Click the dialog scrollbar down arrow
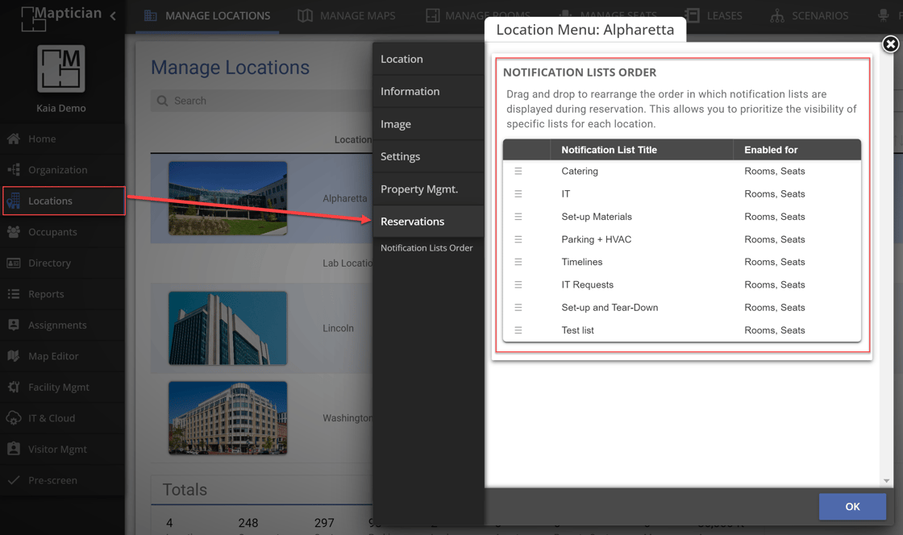The image size is (903, 535). pyautogui.click(x=886, y=481)
